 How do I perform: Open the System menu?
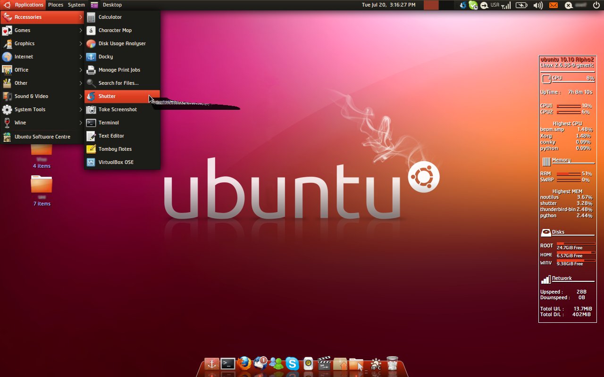[76, 5]
